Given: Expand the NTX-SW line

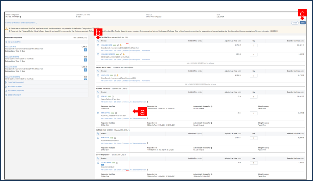Looking at the screenshot, I should point(98,97).
